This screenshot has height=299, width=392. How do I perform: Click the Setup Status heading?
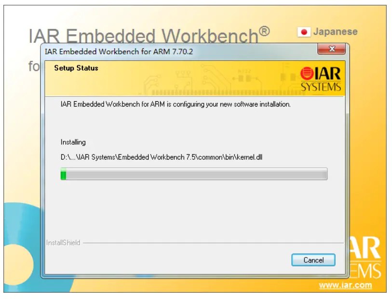76,68
